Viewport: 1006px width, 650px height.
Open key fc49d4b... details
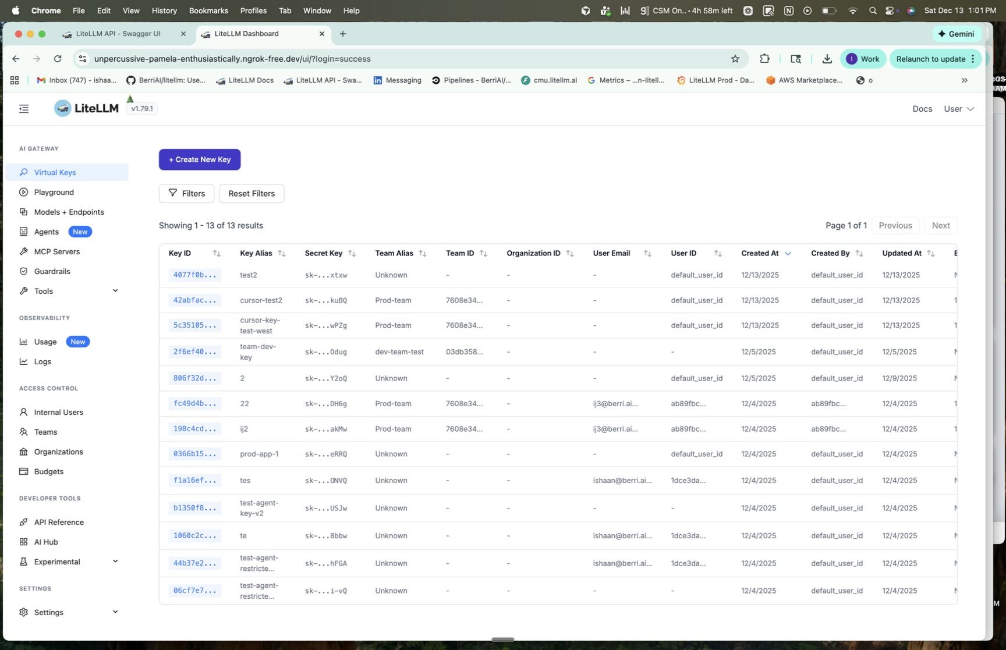(x=194, y=403)
